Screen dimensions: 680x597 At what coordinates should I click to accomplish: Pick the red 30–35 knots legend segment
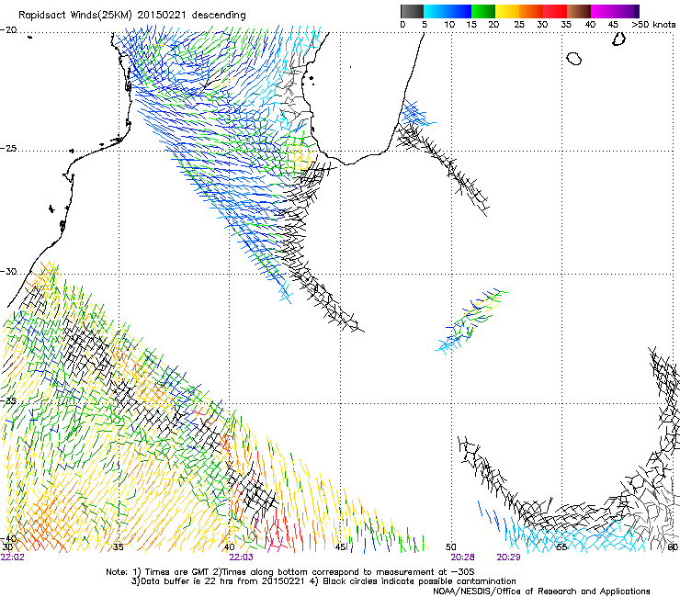coord(555,11)
